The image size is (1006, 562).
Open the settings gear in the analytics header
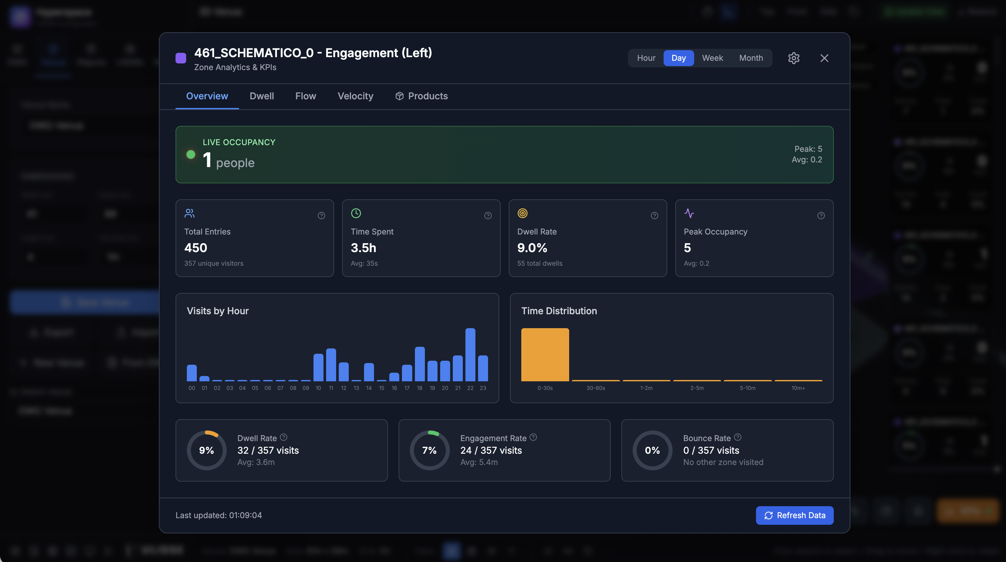click(794, 58)
